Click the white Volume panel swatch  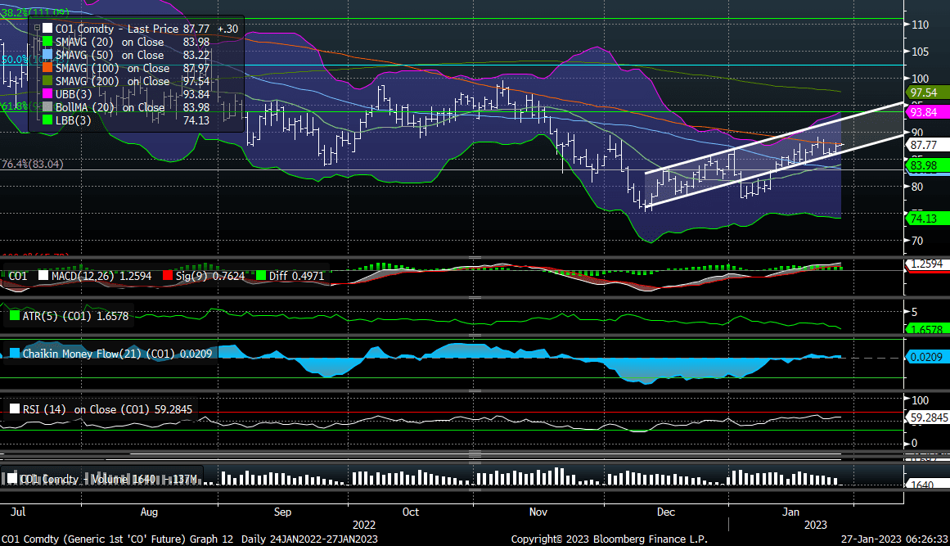(11, 479)
